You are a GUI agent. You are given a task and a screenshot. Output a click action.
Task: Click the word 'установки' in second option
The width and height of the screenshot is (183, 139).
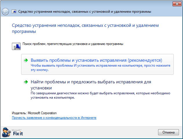click(41, 88)
